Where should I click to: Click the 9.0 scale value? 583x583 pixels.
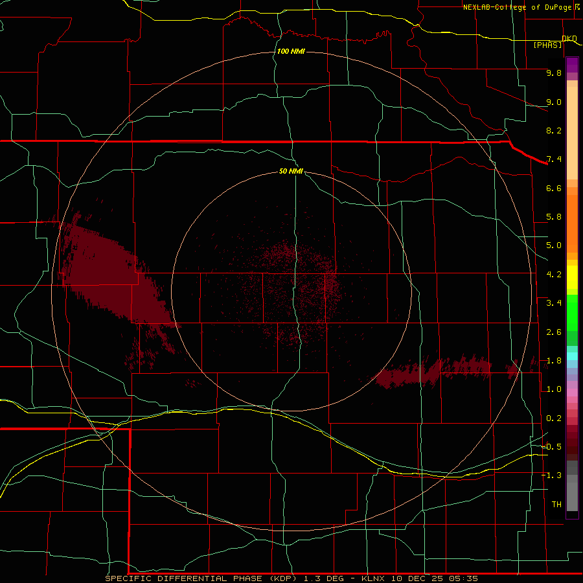[x=554, y=102]
